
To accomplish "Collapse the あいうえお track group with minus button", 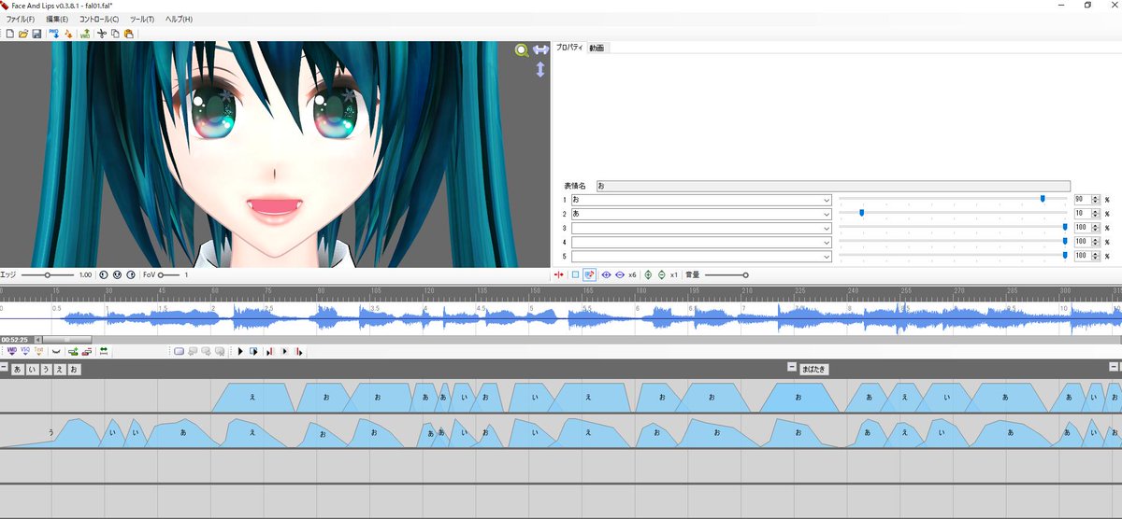I will (x=4, y=367).
